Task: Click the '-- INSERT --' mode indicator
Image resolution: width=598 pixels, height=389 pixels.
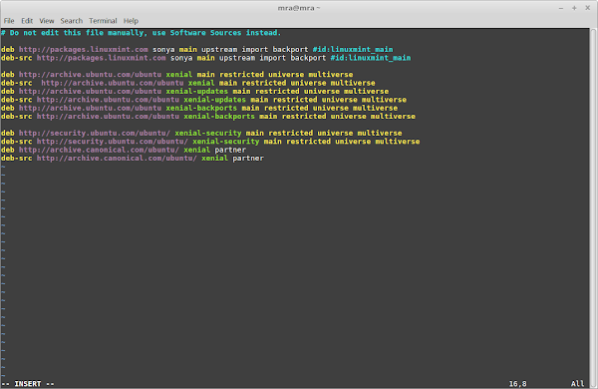Action: point(28,384)
